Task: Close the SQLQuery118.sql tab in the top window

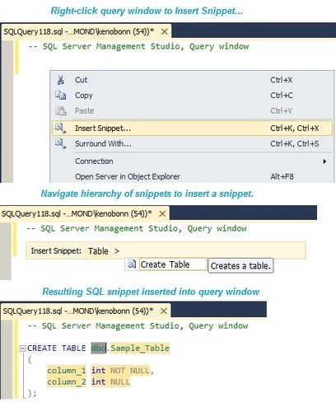Action: 165,32
